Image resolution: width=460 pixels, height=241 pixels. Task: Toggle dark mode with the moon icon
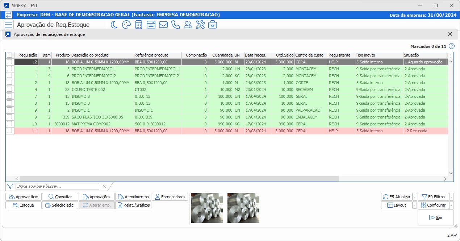[x=113, y=25]
